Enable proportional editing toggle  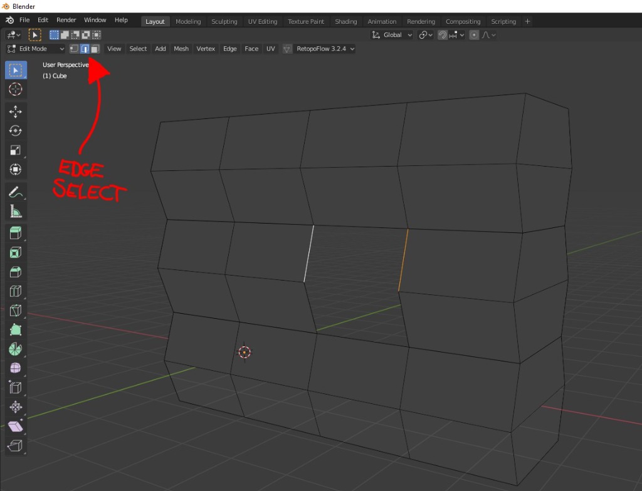pyautogui.click(x=475, y=35)
